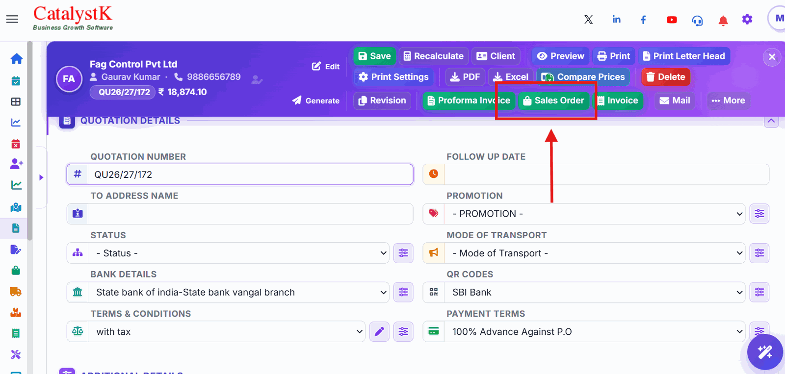Click the truck icon in the sidebar

(16, 292)
